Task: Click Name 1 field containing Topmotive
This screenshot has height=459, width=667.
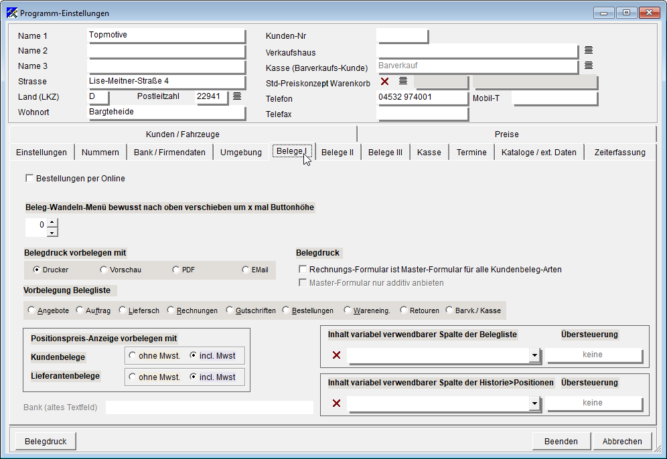Action: (x=166, y=35)
